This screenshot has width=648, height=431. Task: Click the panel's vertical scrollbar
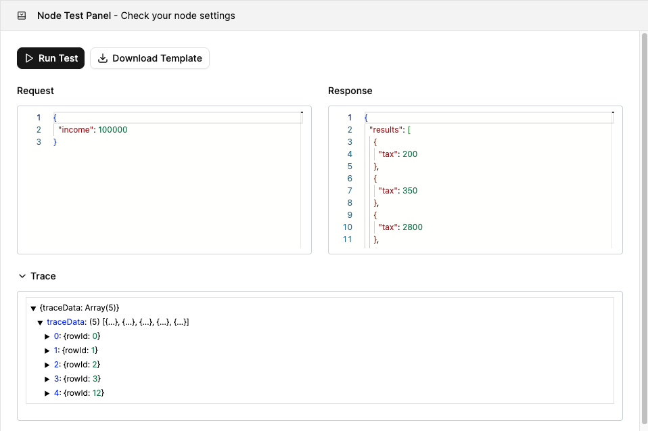pyautogui.click(x=644, y=227)
